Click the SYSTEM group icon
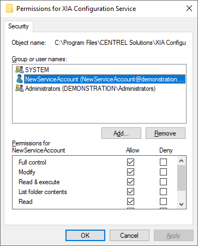The height and width of the screenshot is (246, 198). click(20, 69)
